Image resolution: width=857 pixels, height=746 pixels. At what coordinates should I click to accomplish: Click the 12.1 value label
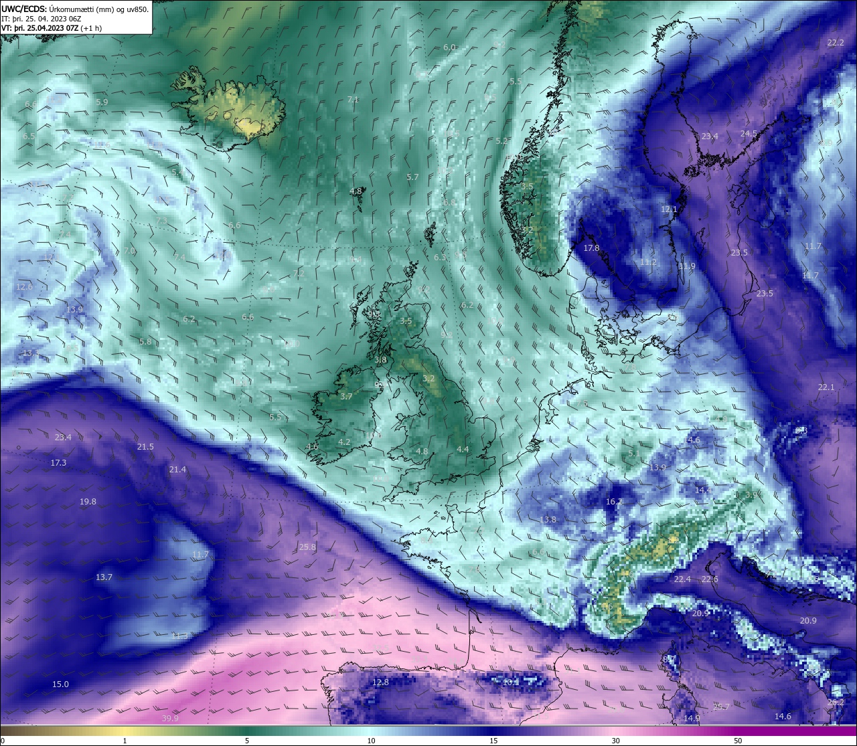669,209
